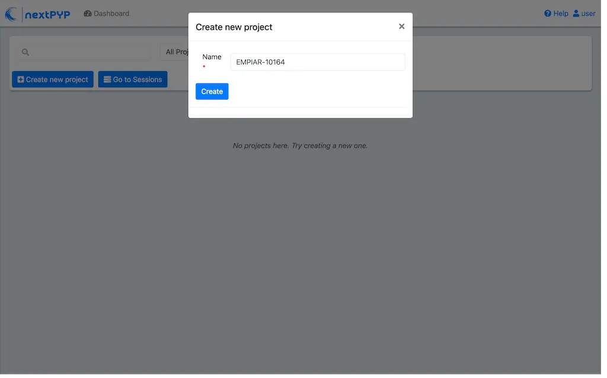Click the user person icon
The height and width of the screenshot is (378, 607).
click(576, 13)
